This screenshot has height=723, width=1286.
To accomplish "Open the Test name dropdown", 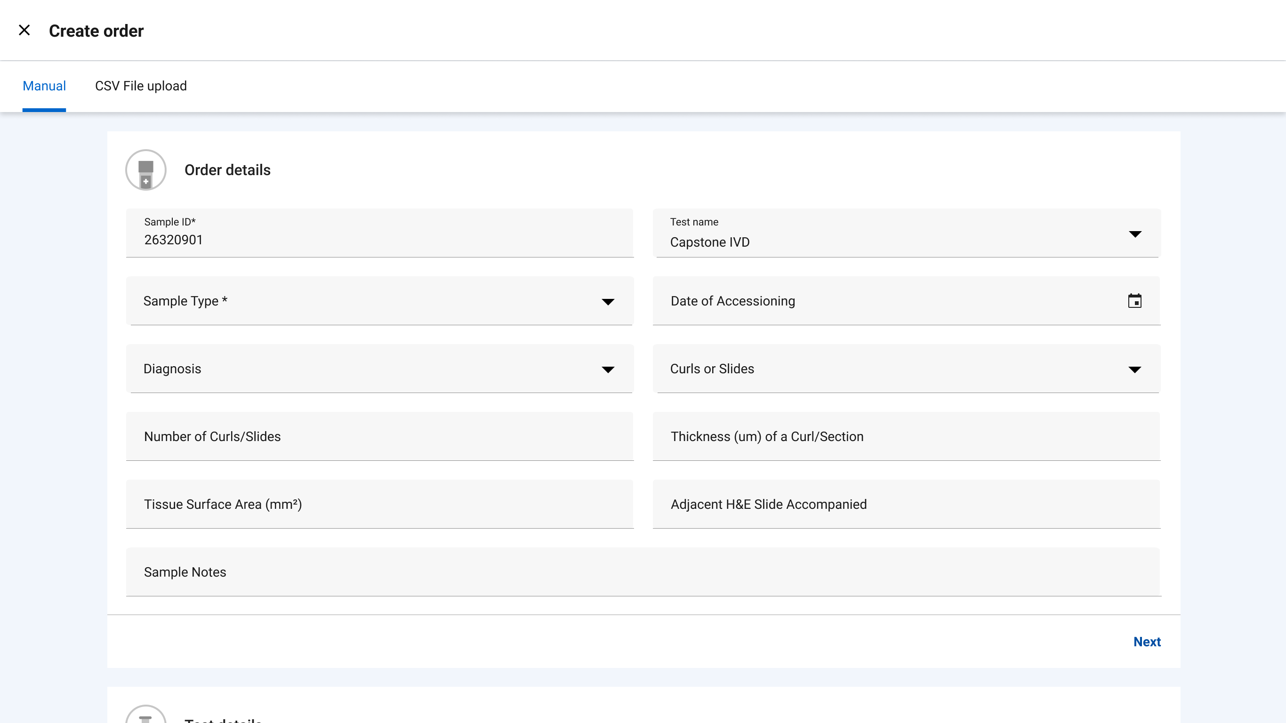I will click(1135, 233).
